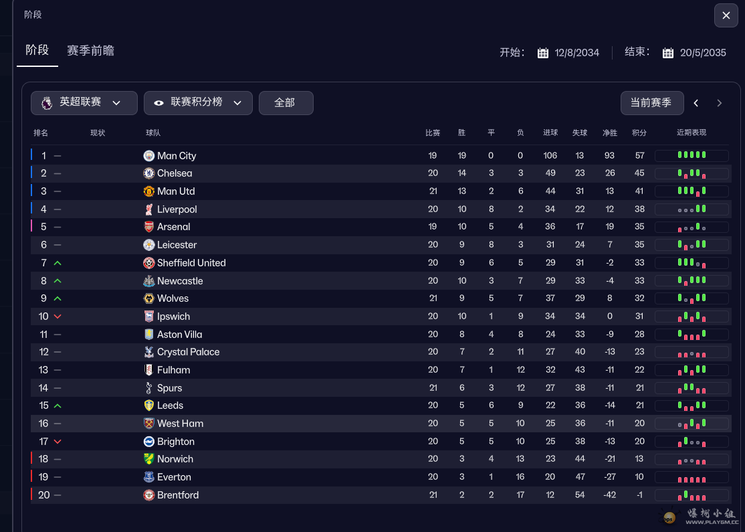Click the Man City club badge
The width and height of the screenshot is (745, 532).
pyautogui.click(x=149, y=156)
